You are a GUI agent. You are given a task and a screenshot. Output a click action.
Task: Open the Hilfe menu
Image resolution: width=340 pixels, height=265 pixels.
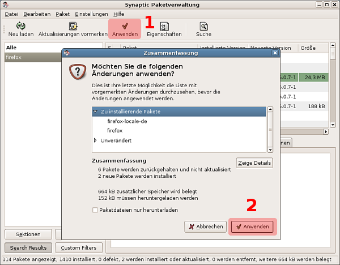click(x=119, y=14)
